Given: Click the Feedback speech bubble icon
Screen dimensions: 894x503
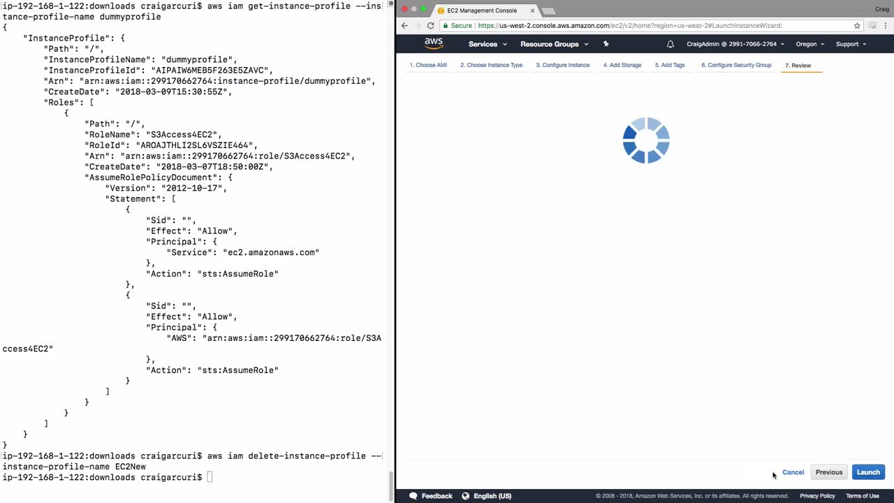Looking at the screenshot, I should 413,496.
